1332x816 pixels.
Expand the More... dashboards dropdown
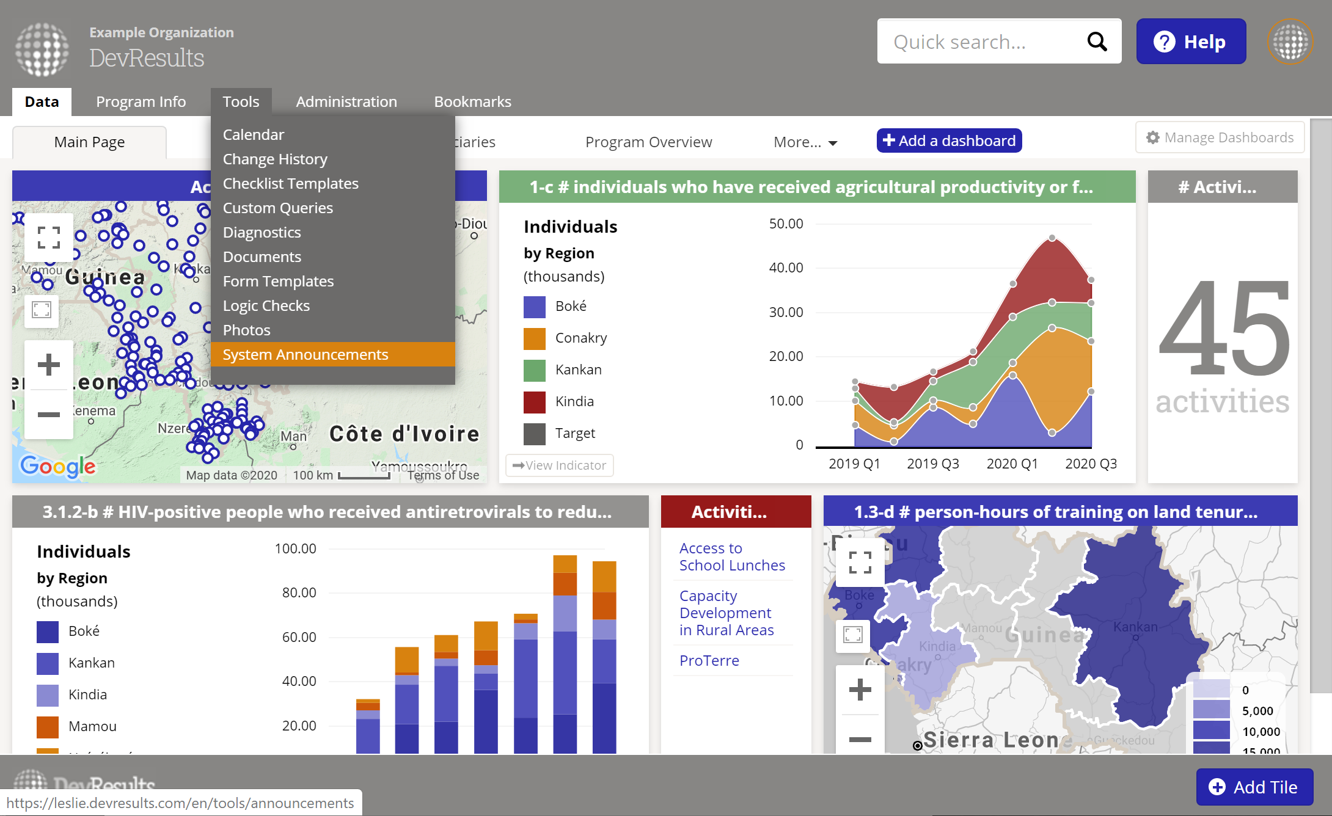click(x=805, y=142)
